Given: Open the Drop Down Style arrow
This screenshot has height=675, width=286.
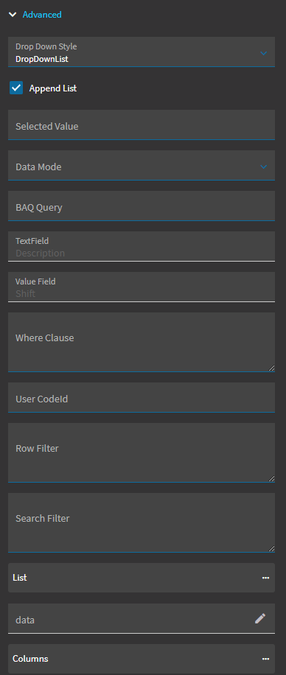Looking at the screenshot, I should [264, 53].
